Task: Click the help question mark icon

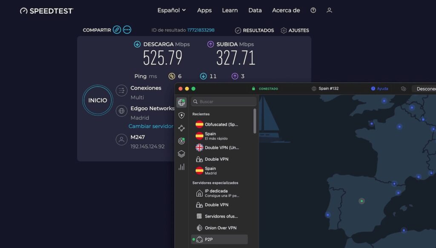Action: click(x=313, y=10)
